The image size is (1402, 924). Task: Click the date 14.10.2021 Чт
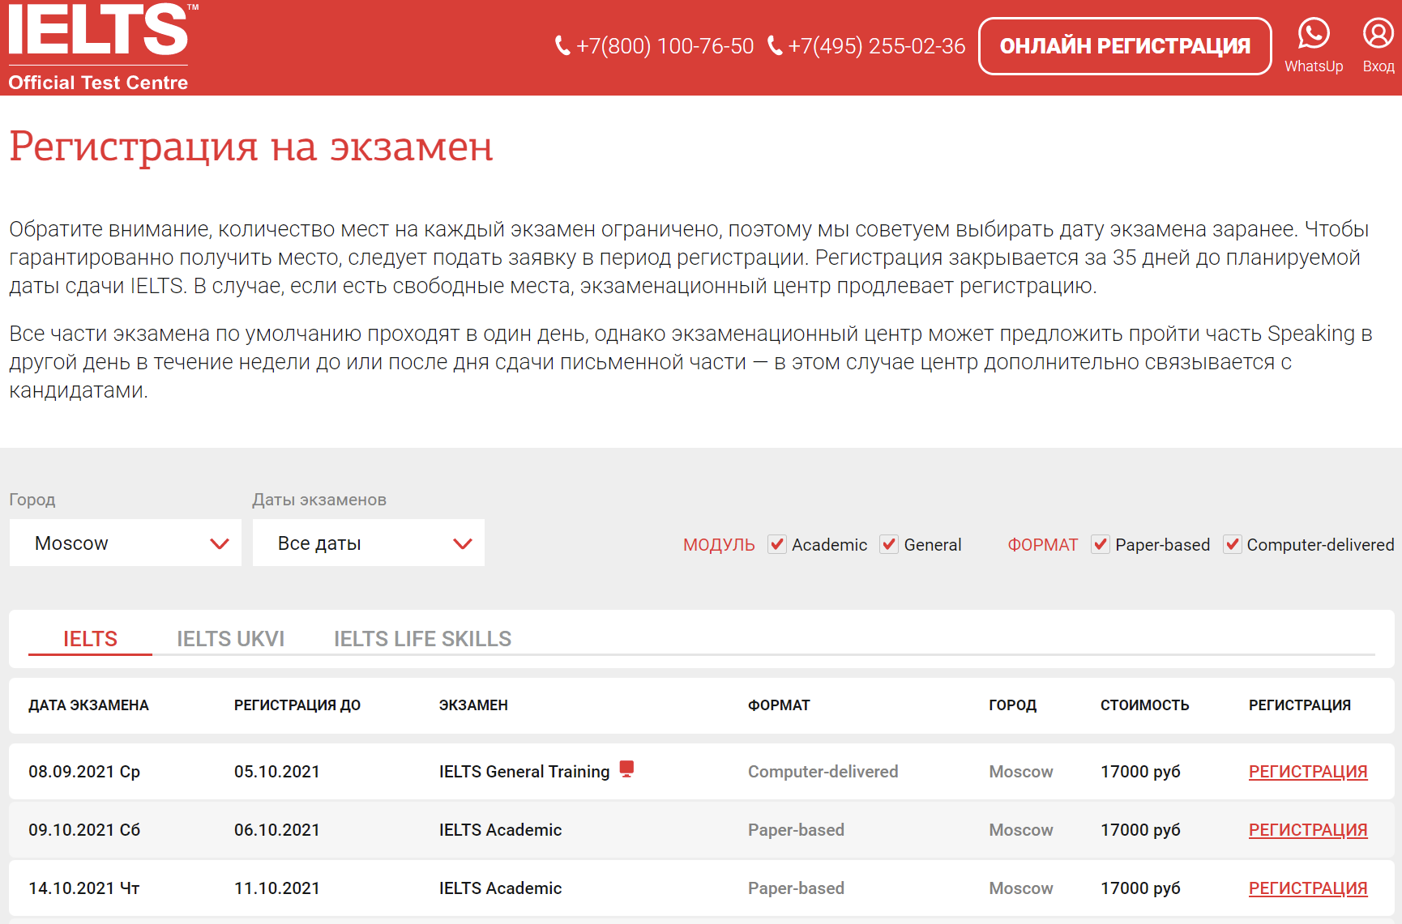[84, 888]
